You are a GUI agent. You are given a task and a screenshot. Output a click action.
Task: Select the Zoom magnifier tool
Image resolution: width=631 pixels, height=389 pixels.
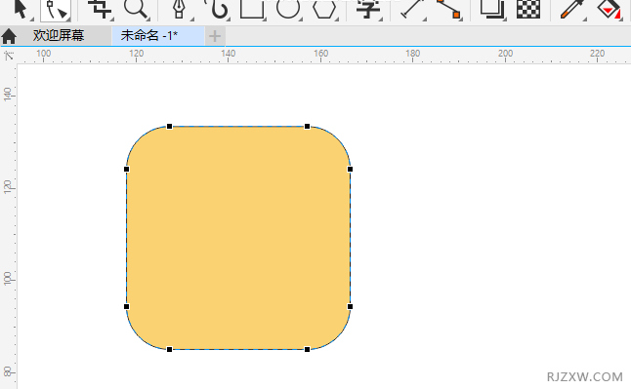[136, 9]
